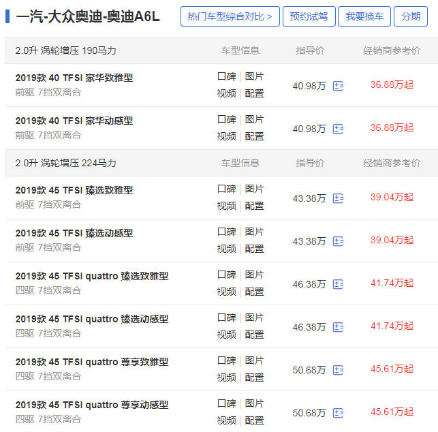Viewport: 438px width, 432px height.
Task: Click price calculator icon for 40 TFSI 豪华致雅型
Action: (338, 86)
